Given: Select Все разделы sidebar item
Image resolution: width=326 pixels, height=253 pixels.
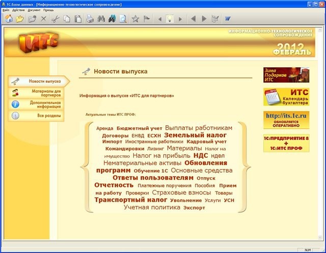Looking at the screenshot, I should [x=36, y=116].
